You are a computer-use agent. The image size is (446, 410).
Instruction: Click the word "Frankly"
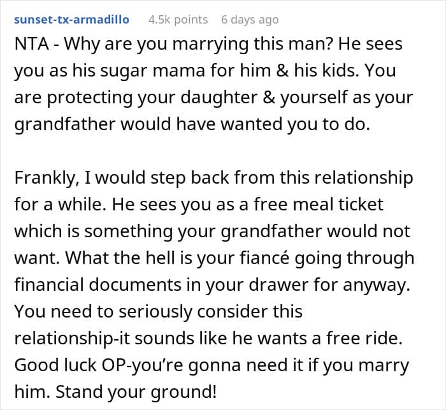(42, 177)
